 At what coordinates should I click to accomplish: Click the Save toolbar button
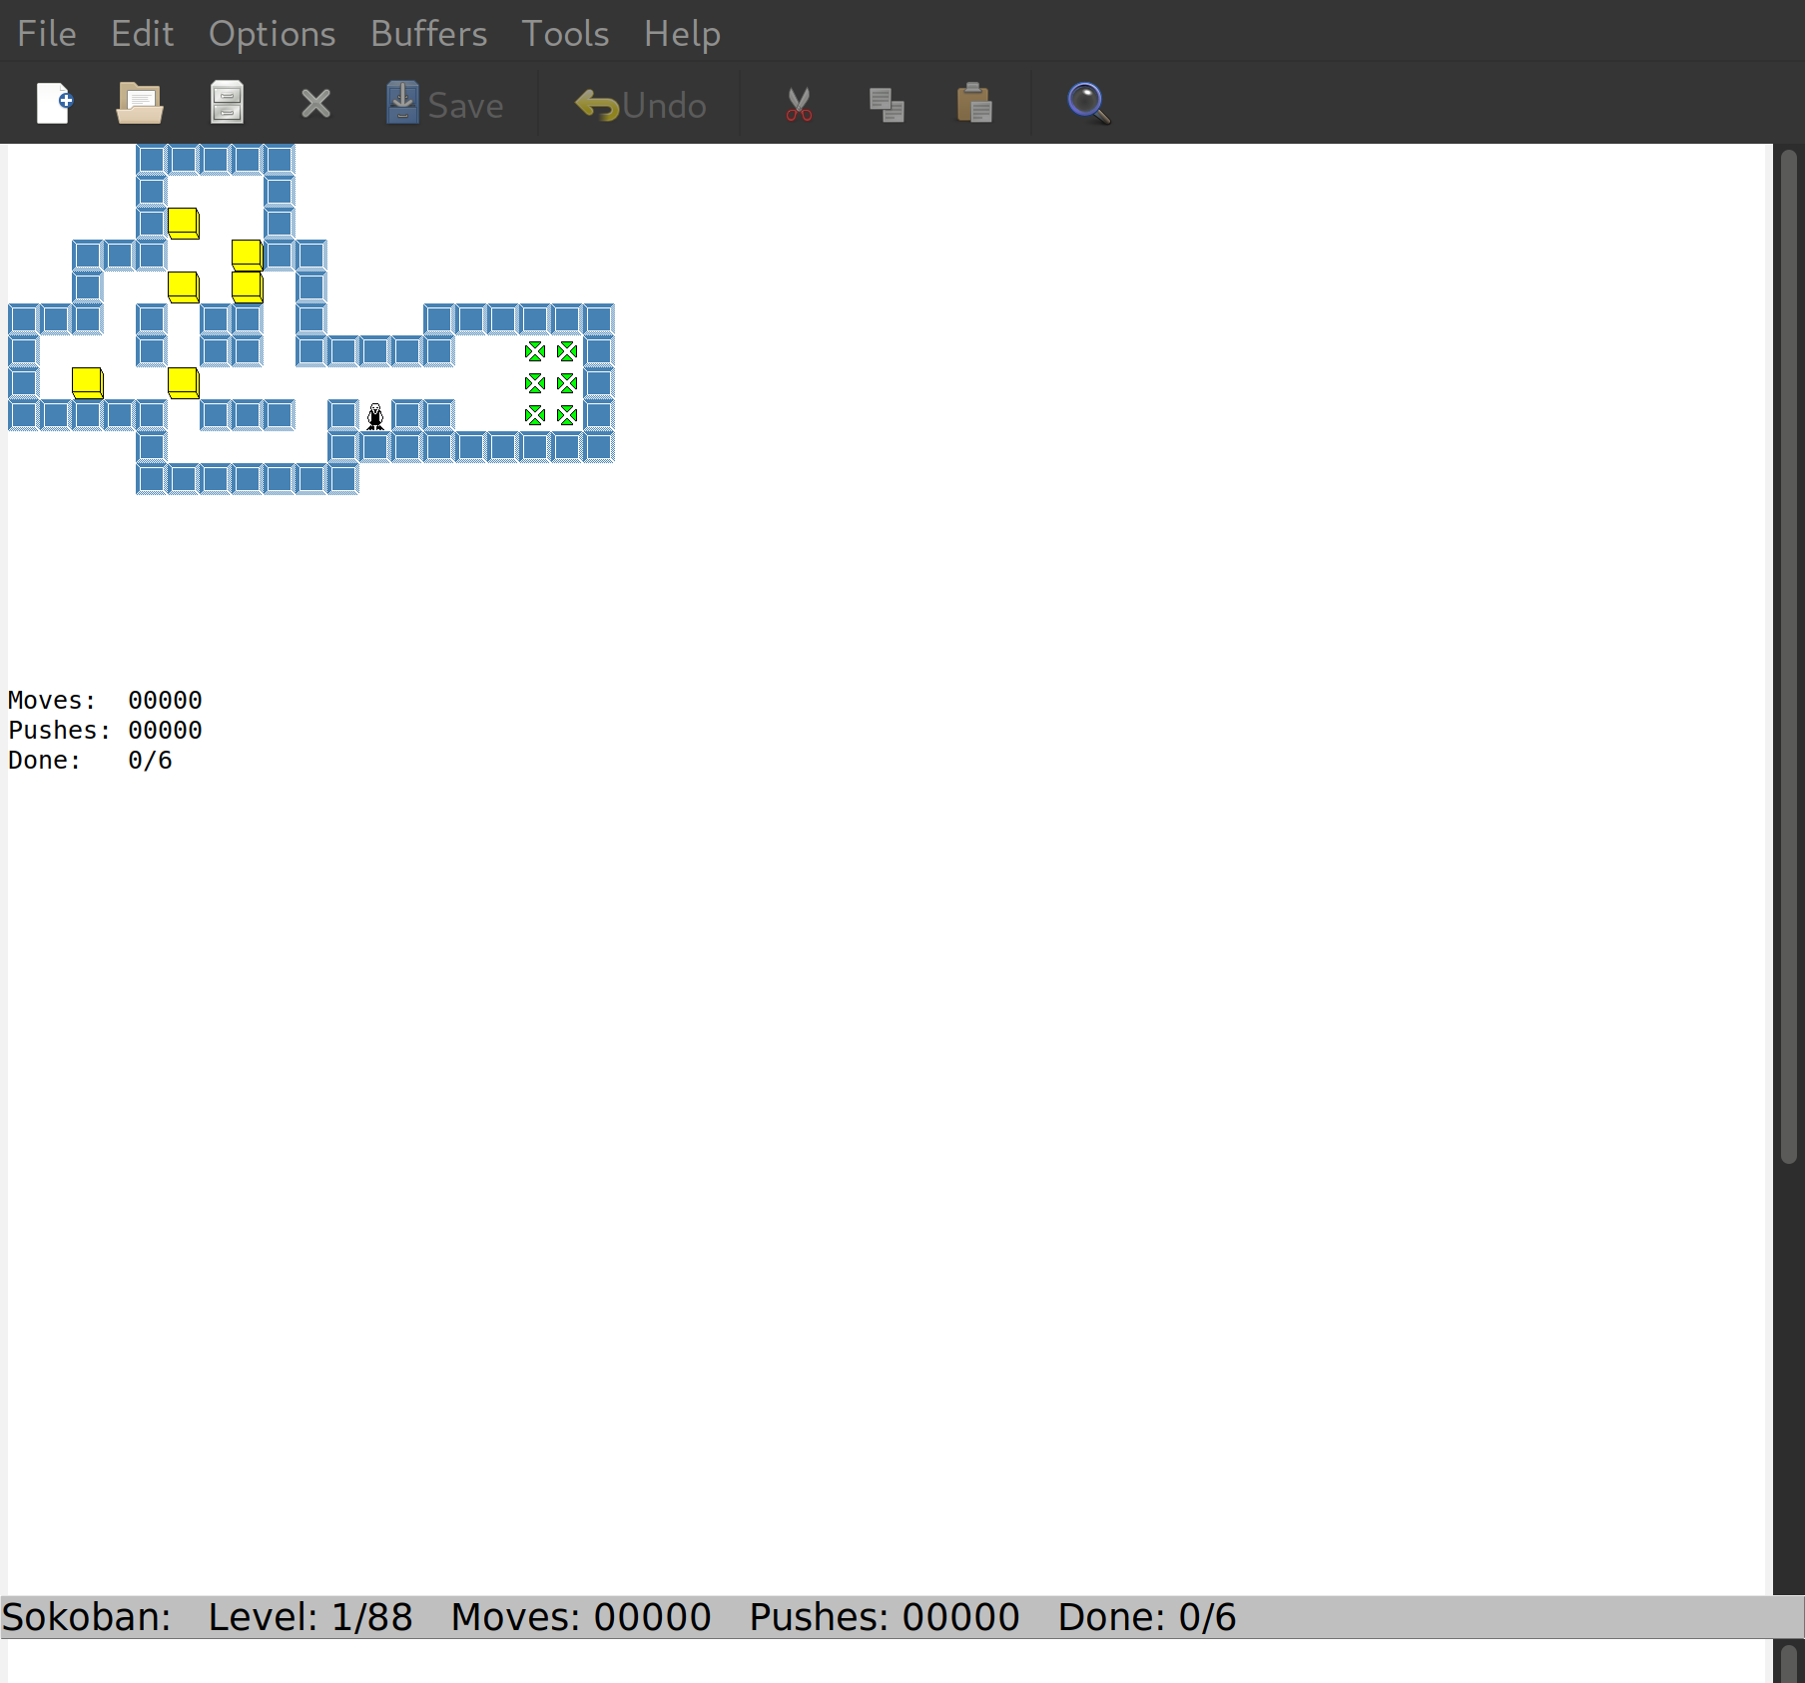click(x=444, y=104)
